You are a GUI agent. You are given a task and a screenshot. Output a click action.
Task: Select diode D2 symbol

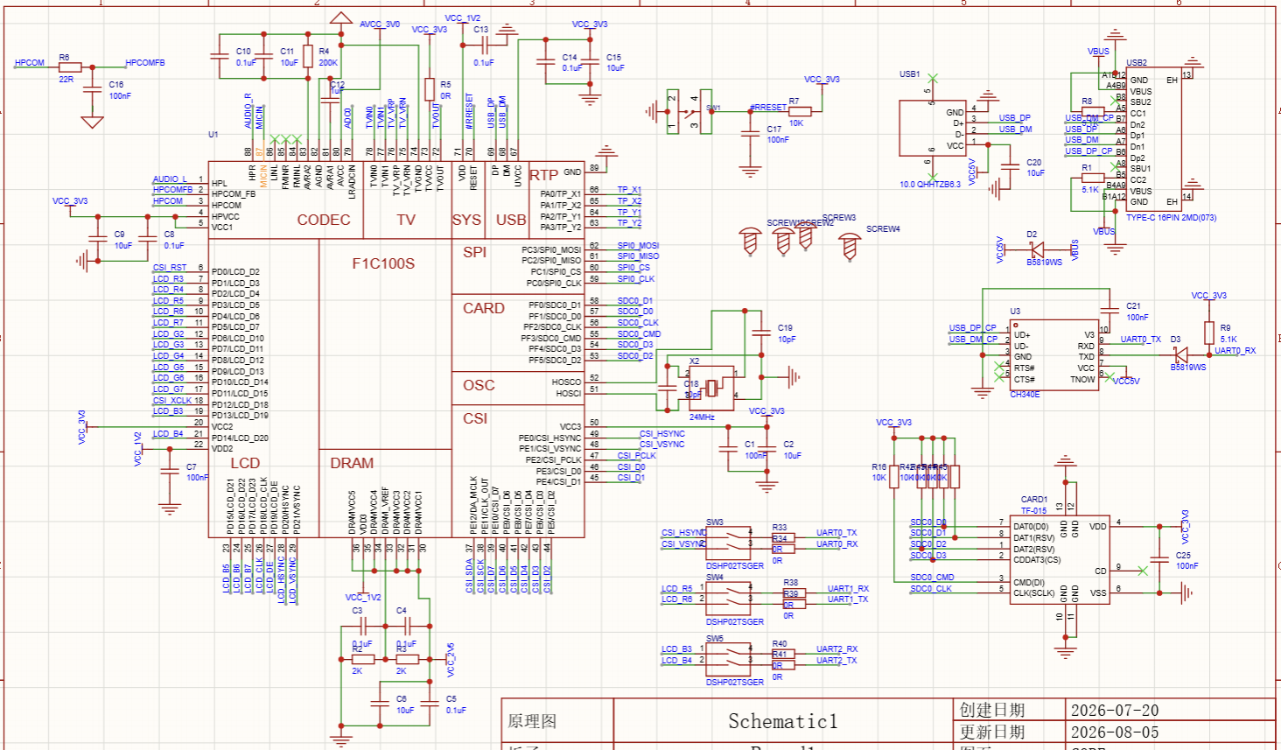pyautogui.click(x=1038, y=249)
